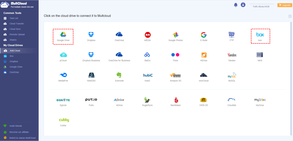Add MySQL database
Viewport: 293px width, 141px height.
(x=232, y=77)
